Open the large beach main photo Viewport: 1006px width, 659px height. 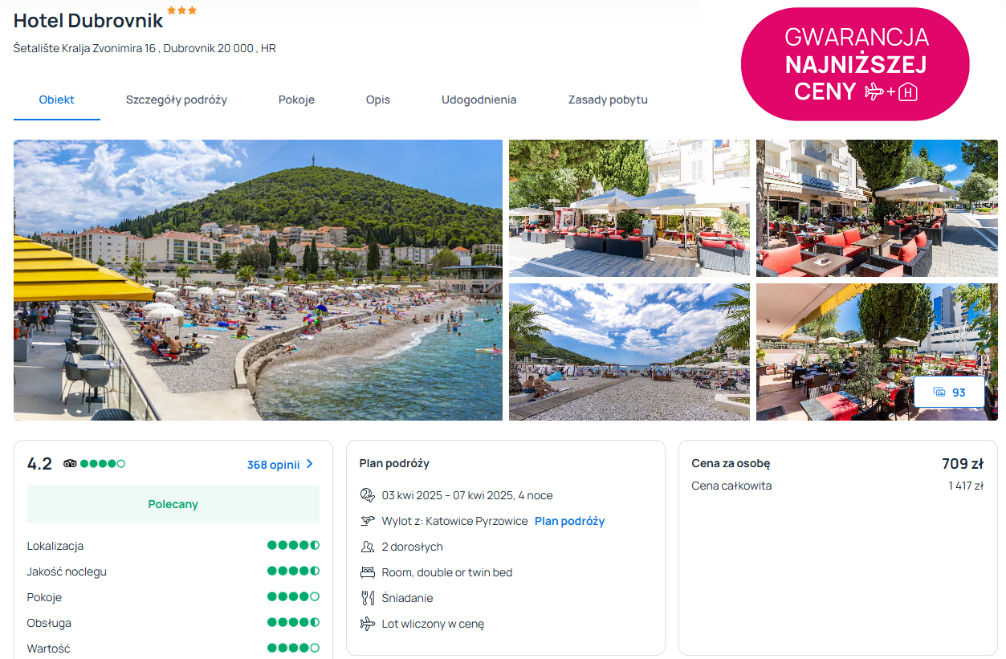(258, 280)
